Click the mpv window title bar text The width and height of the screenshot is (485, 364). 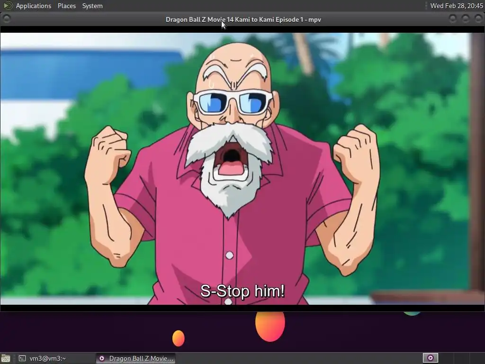243,19
